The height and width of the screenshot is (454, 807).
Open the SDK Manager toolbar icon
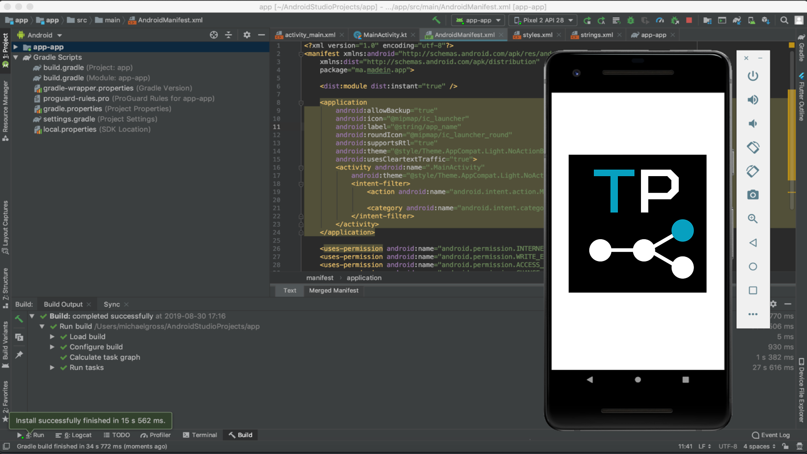(765, 20)
